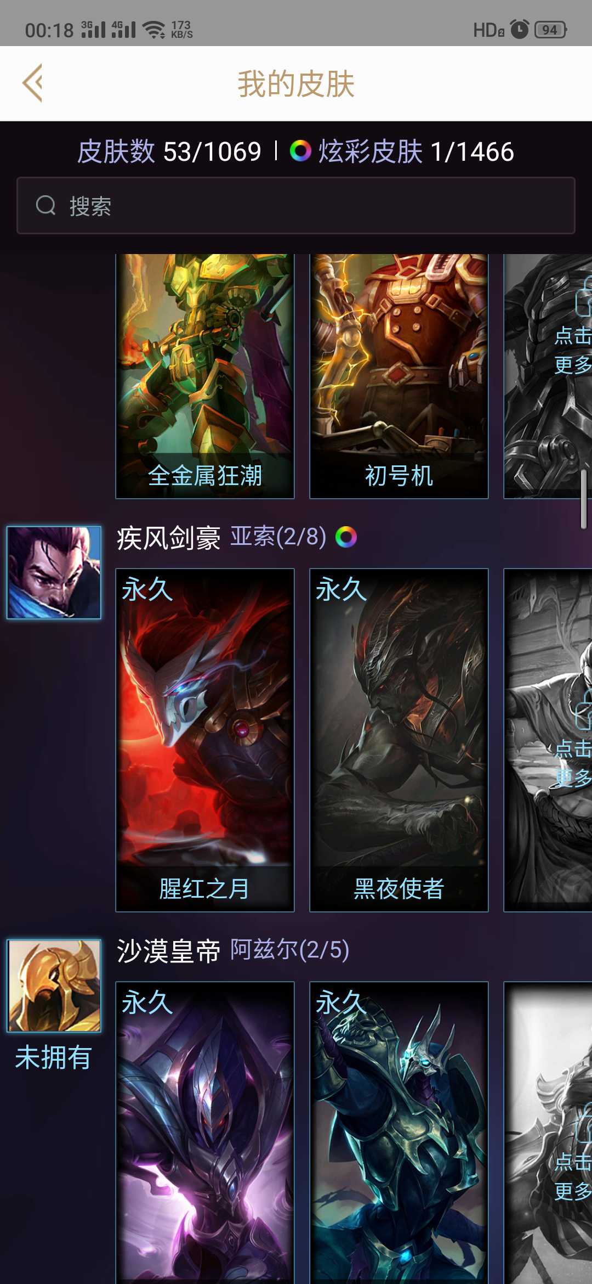Focus the 搜索 search field
Viewport: 592px width, 1284px height.
click(x=296, y=206)
